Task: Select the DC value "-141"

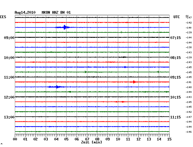Action: pyautogui.click(x=189, y=82)
